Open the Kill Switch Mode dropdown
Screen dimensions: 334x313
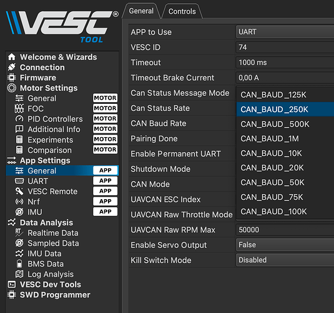pos(285,260)
